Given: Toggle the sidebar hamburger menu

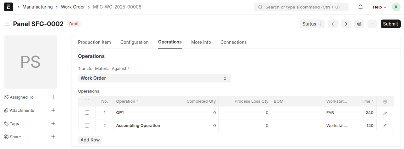Looking at the screenshot, I should point(7,24).
